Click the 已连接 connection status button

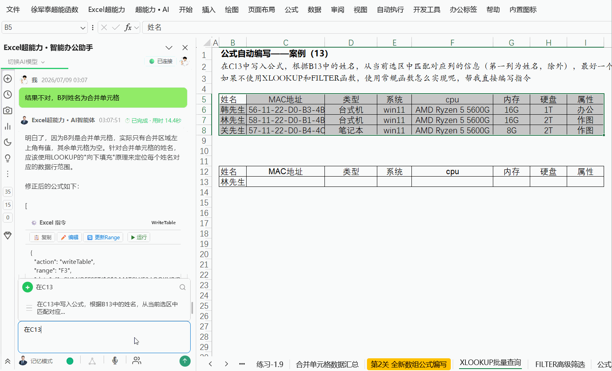161,61
